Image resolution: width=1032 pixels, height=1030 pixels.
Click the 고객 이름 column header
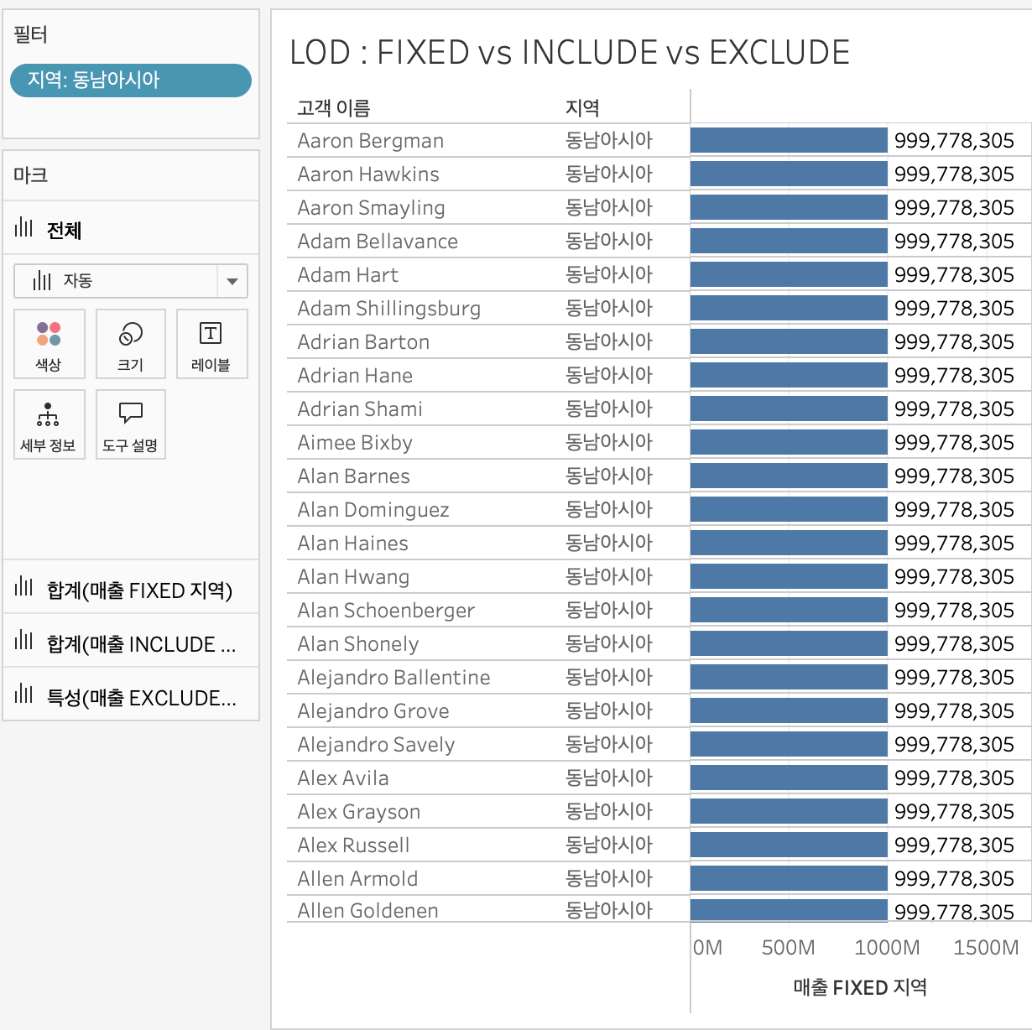334,108
